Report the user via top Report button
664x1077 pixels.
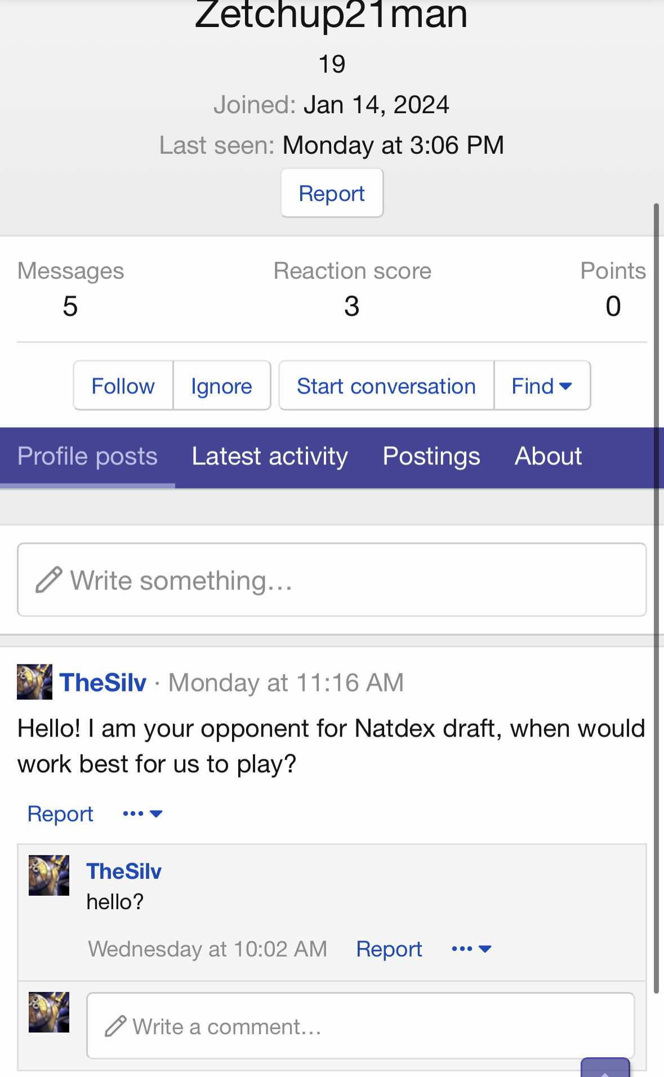tap(332, 193)
